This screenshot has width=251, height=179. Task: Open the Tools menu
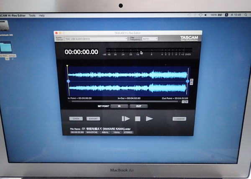click(32, 15)
